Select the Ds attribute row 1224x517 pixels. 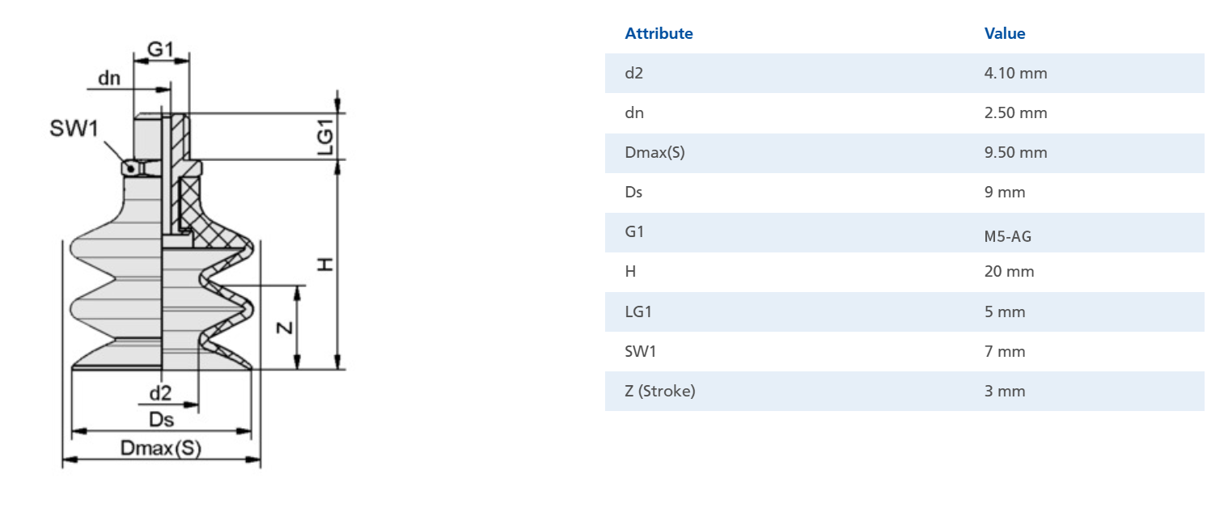[904, 193]
